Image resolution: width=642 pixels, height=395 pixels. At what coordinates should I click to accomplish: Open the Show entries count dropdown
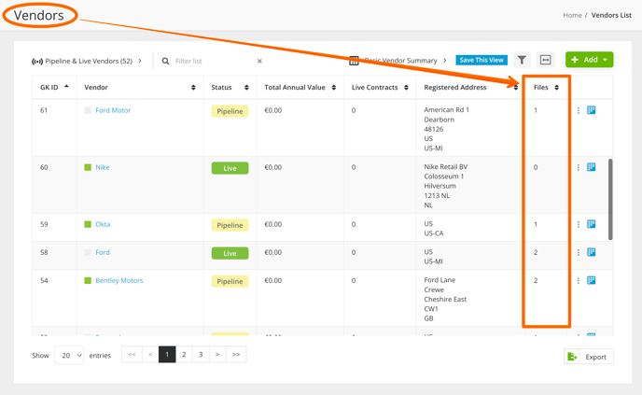coord(69,355)
